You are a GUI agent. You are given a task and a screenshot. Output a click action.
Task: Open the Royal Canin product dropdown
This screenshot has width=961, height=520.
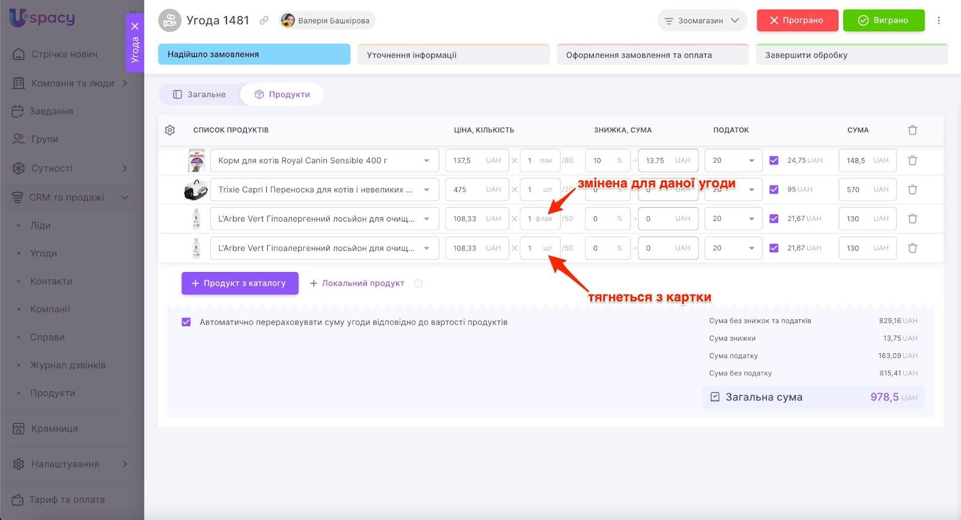click(324, 160)
